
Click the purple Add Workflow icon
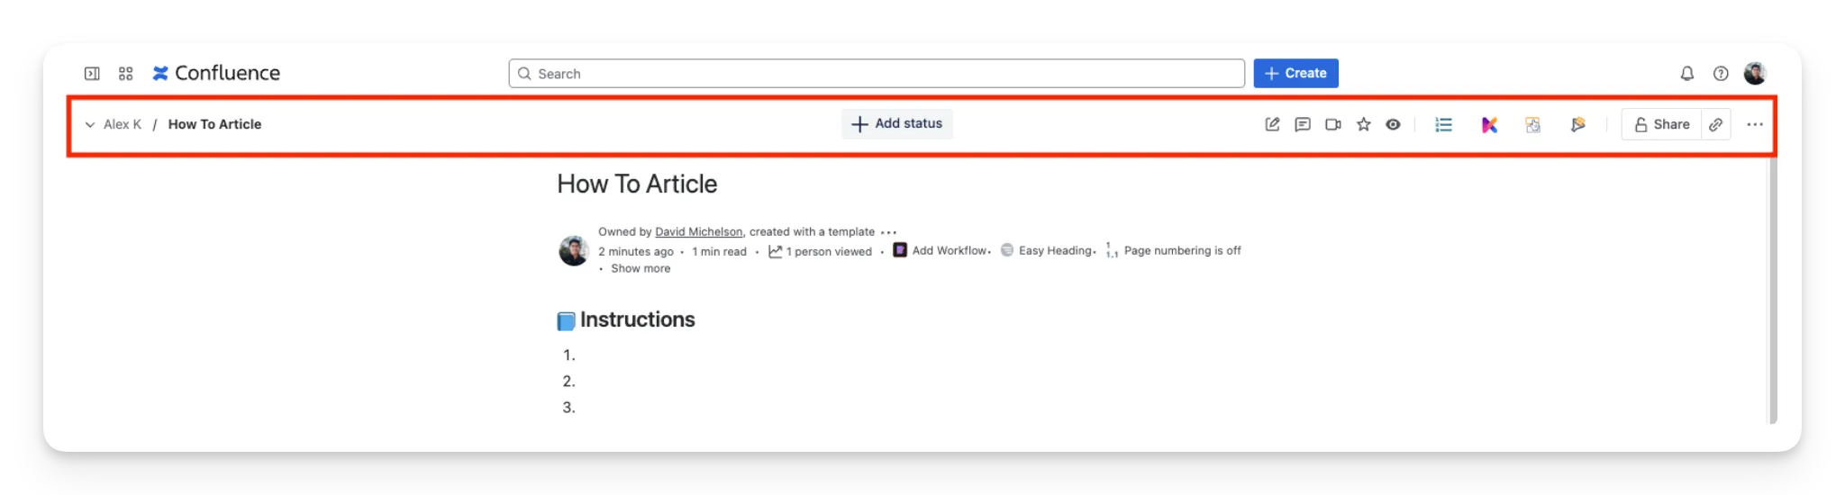(x=900, y=250)
